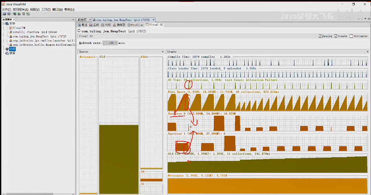Open the 工具(T) menu
The image size is (371, 195).
(46, 9)
